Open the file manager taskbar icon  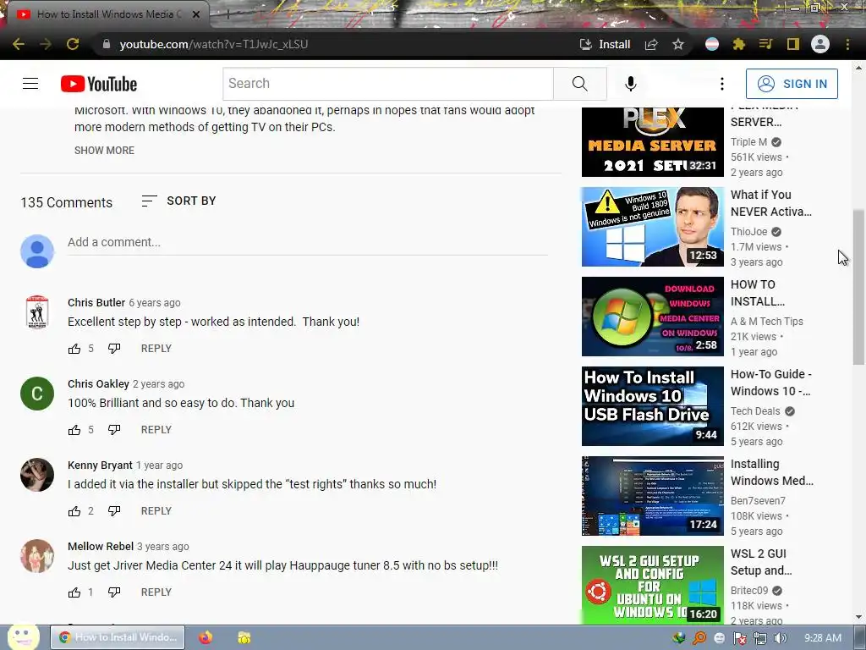(244, 637)
